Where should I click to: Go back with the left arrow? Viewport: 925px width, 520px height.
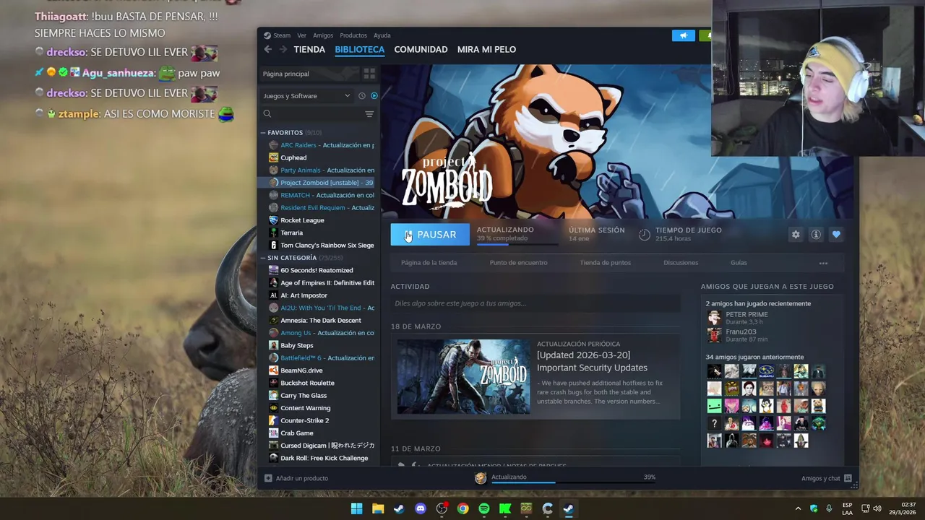pos(268,49)
